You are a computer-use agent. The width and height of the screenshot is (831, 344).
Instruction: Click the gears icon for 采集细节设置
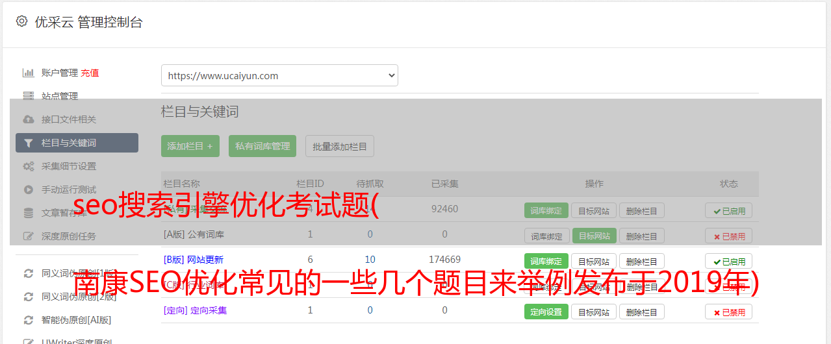tap(29, 166)
